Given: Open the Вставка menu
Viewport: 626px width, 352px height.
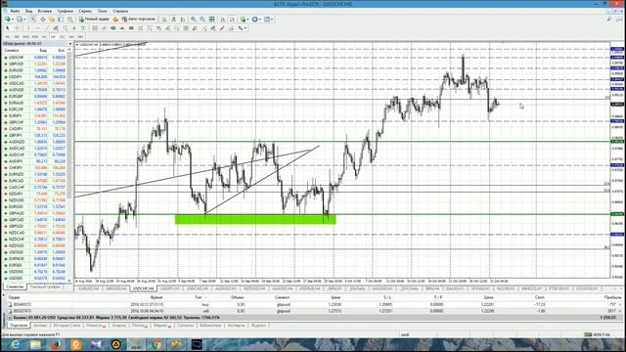Looking at the screenshot, I should [x=44, y=11].
